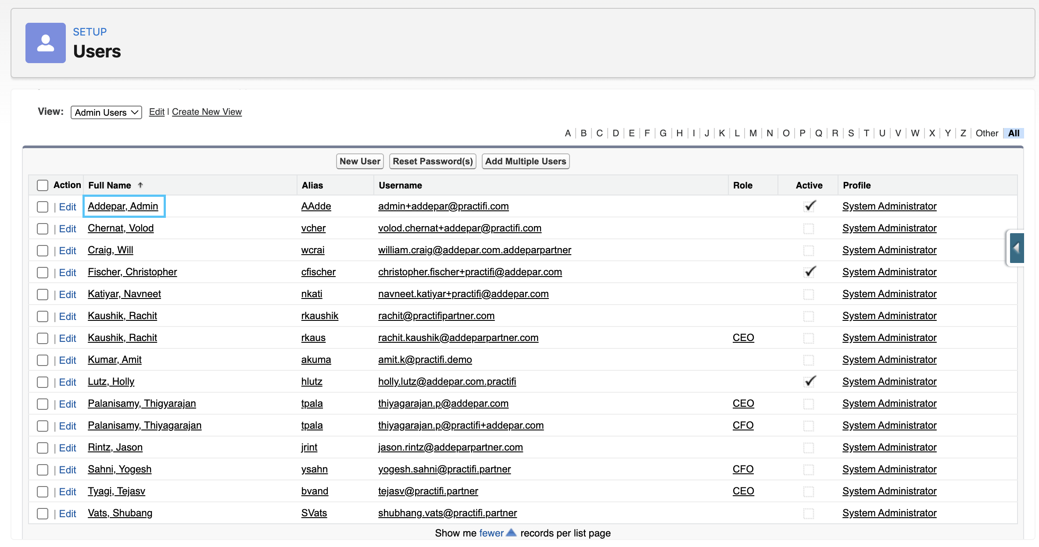Click the Users setup person icon
Viewport: 1039px width, 547px height.
pyautogui.click(x=46, y=43)
